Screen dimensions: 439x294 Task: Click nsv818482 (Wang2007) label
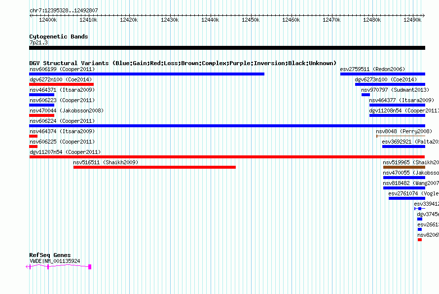[411, 183]
